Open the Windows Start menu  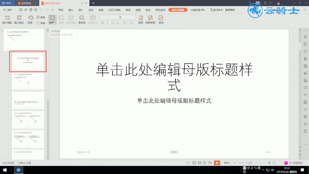click(5, 170)
